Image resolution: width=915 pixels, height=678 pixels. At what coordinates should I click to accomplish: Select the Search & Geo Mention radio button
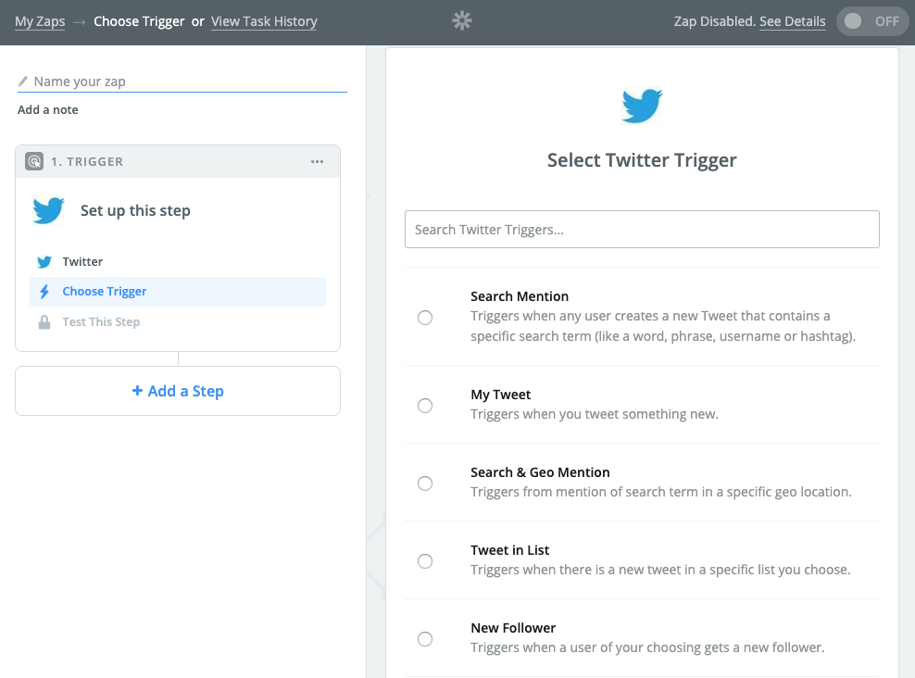click(425, 483)
